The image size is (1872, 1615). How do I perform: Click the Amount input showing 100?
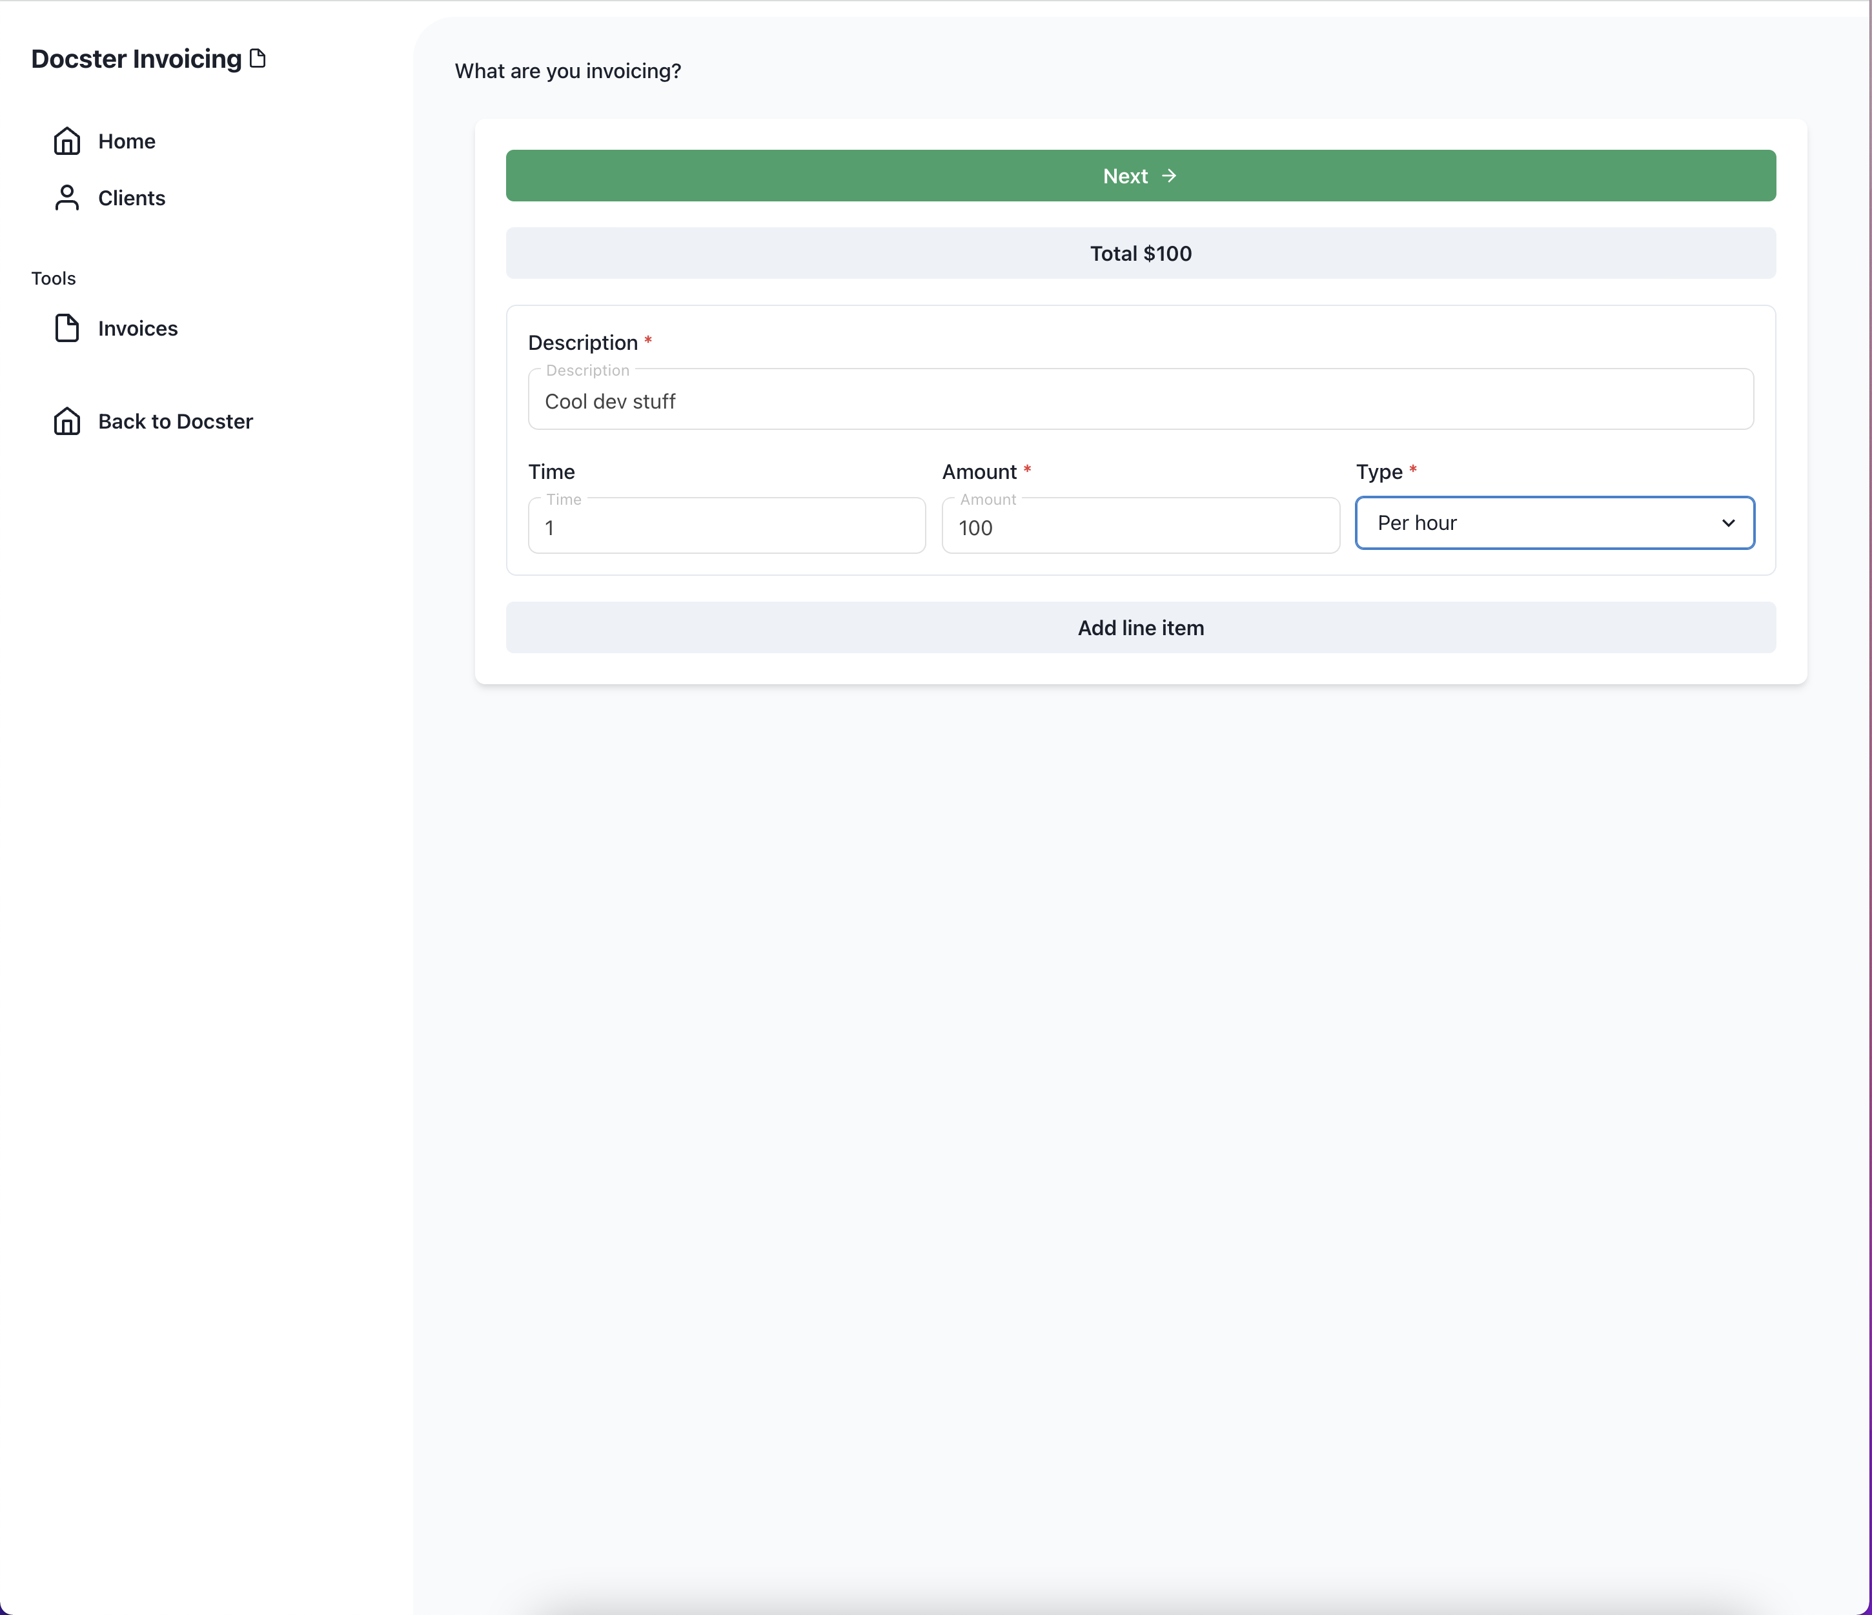(x=1139, y=527)
